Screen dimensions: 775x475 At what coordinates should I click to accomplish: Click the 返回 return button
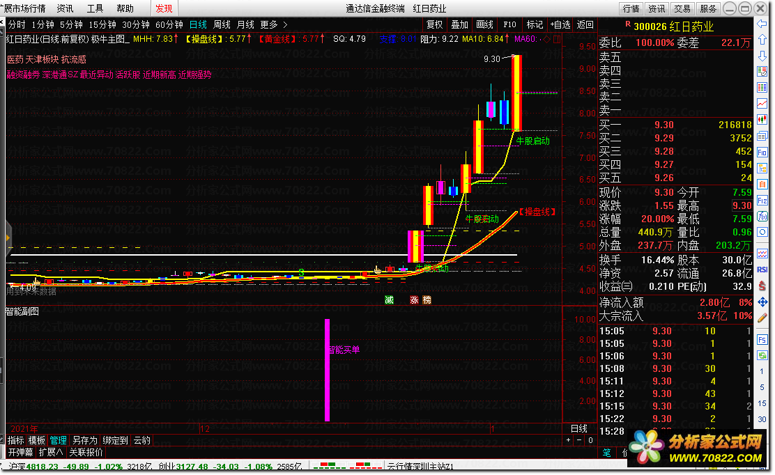click(585, 24)
